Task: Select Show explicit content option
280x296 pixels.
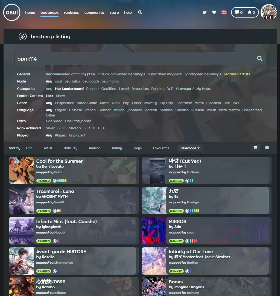Action: pos(60,96)
